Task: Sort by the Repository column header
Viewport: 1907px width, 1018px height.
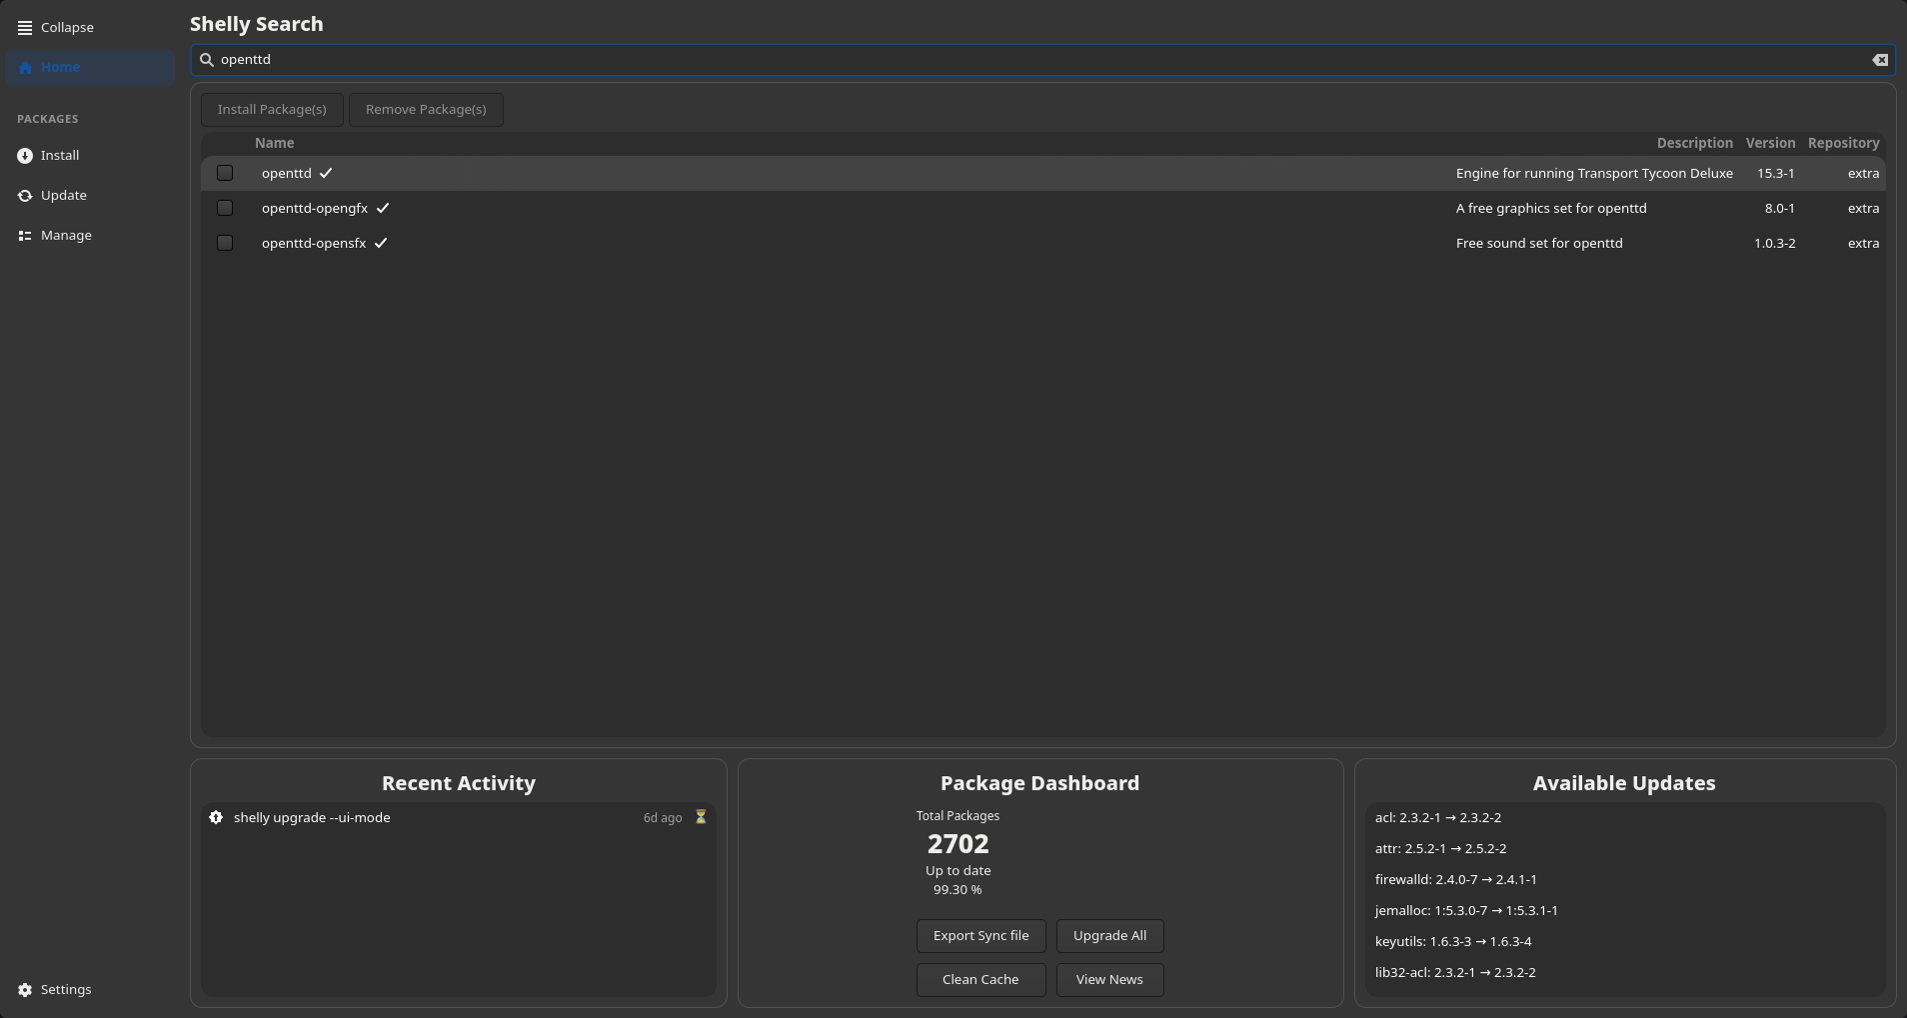Action: [x=1843, y=144]
